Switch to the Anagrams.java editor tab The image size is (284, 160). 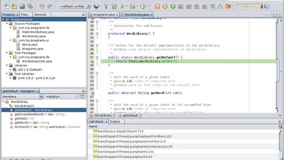(104, 15)
